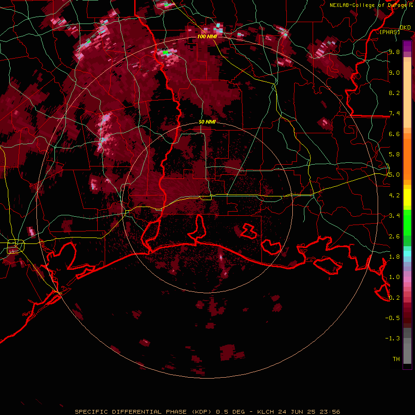The height and width of the screenshot is (415, 415).
Task: Click the -0.5 legend value
Action: tap(392, 318)
